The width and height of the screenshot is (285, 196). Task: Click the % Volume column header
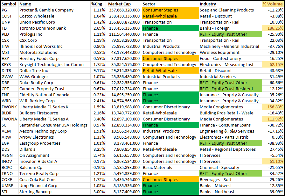tap(273, 4)
